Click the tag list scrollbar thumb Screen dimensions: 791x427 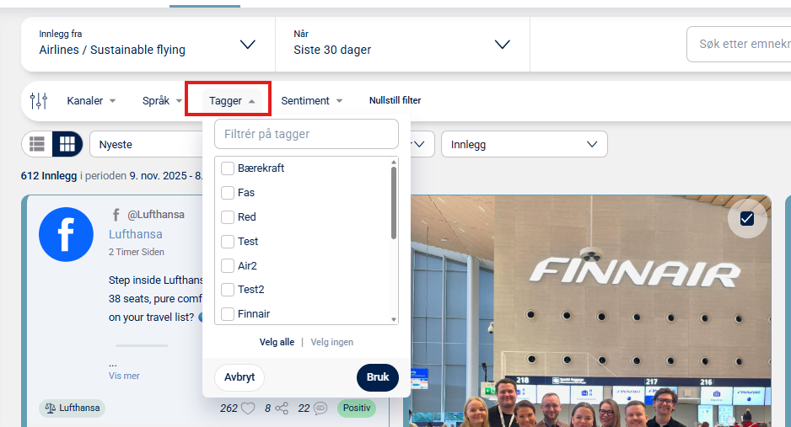pyautogui.click(x=394, y=203)
